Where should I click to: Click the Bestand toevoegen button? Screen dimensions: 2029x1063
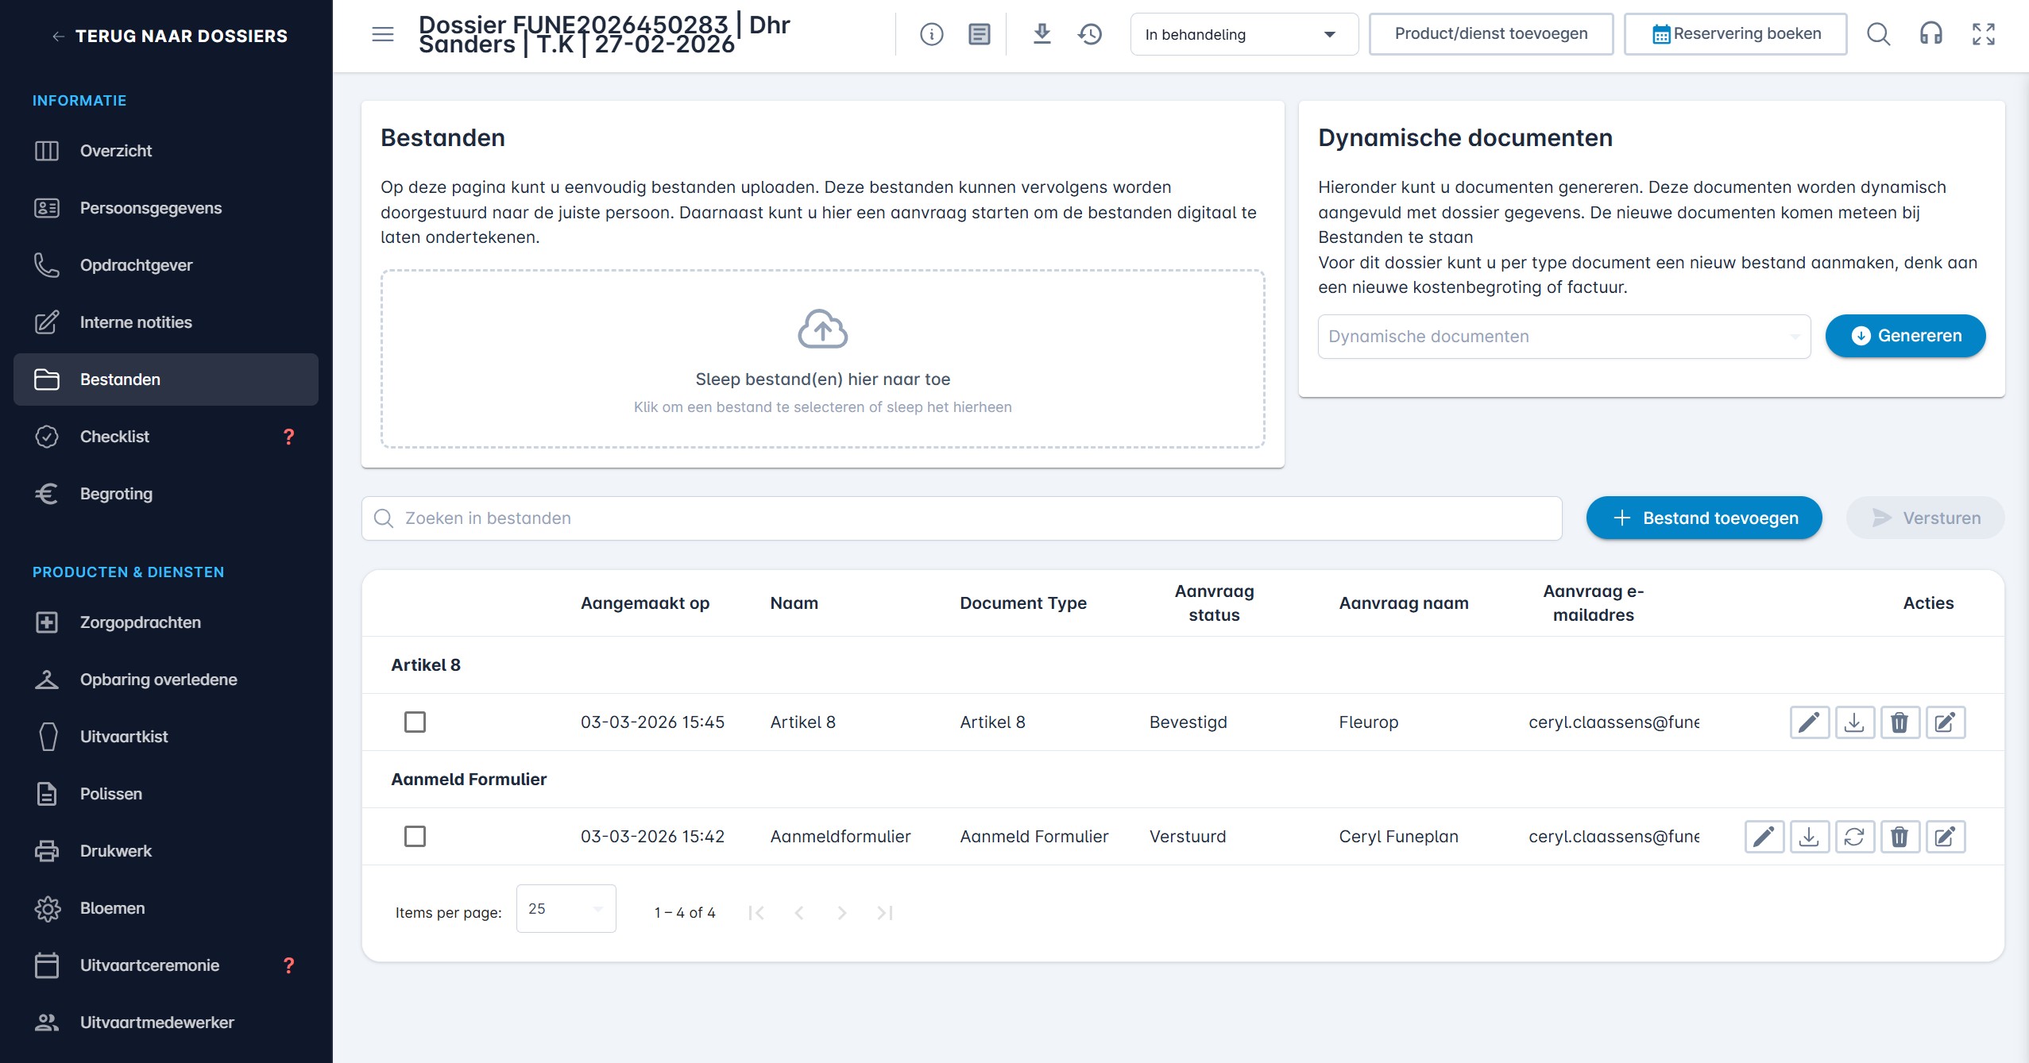pos(1703,518)
